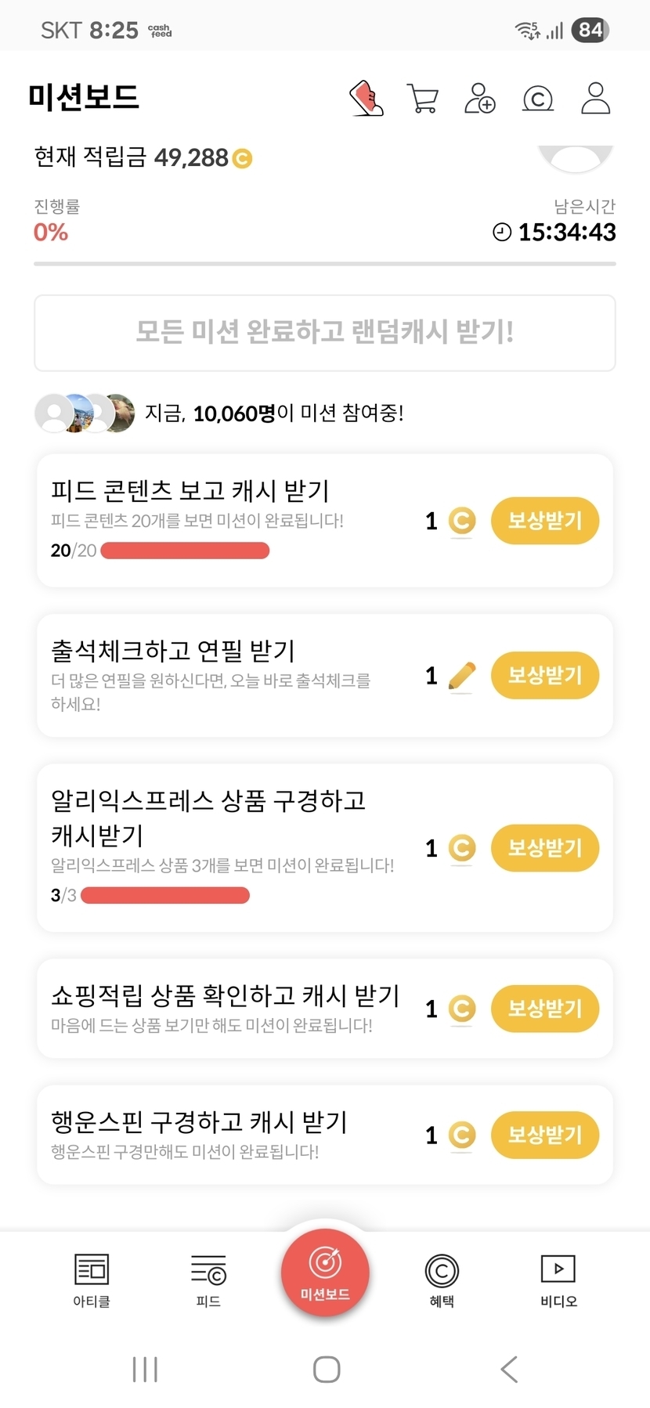Tap the invite friend icon
Image resolution: width=650 pixels, height=1408 pixels.
pyautogui.click(x=479, y=99)
